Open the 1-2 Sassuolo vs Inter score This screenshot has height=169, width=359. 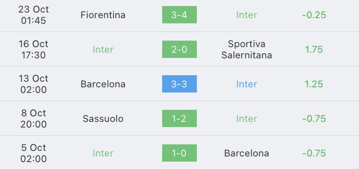pyautogui.click(x=179, y=118)
